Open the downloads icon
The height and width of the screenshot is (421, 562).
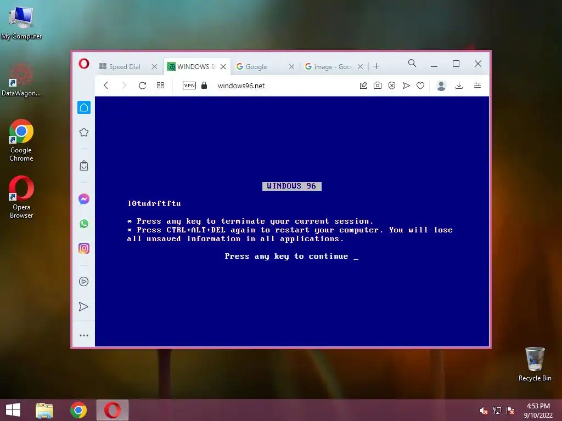(x=459, y=85)
